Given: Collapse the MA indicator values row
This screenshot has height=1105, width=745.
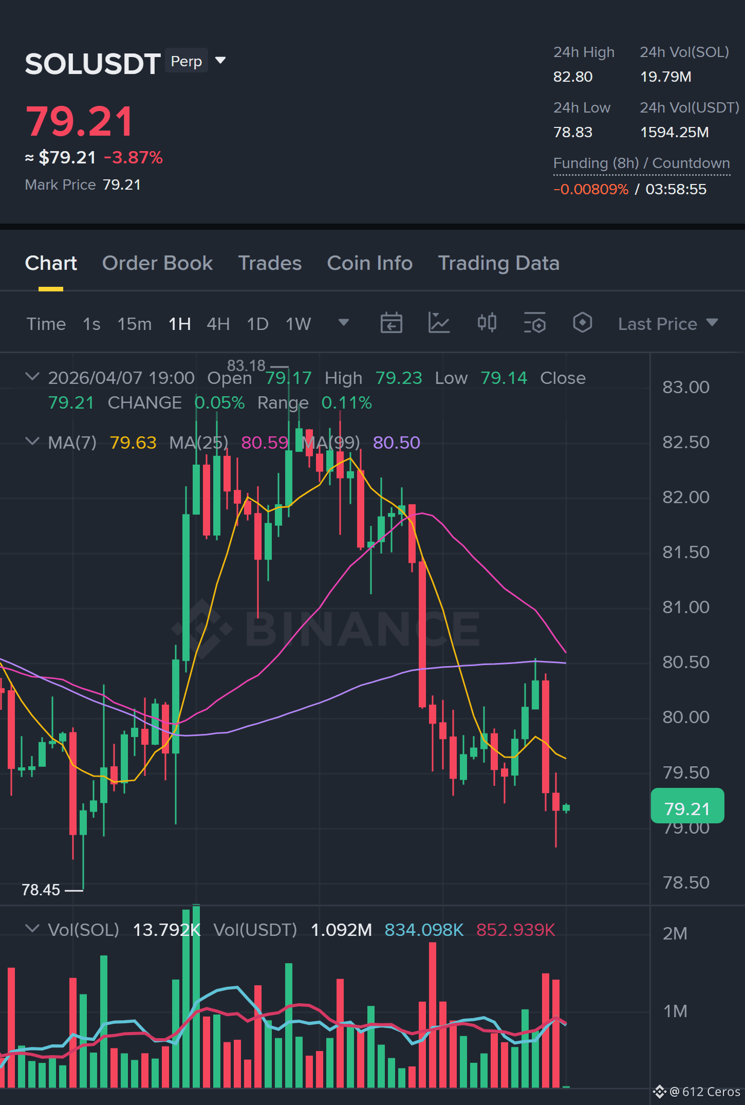Looking at the screenshot, I should pyautogui.click(x=32, y=441).
